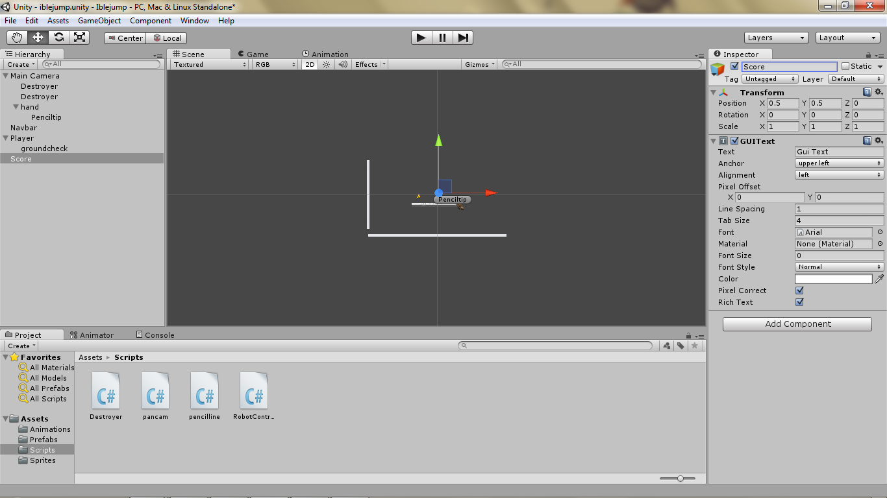The height and width of the screenshot is (498, 887).
Task: Uncheck the Rich Text checkbox
Action: [x=799, y=302]
